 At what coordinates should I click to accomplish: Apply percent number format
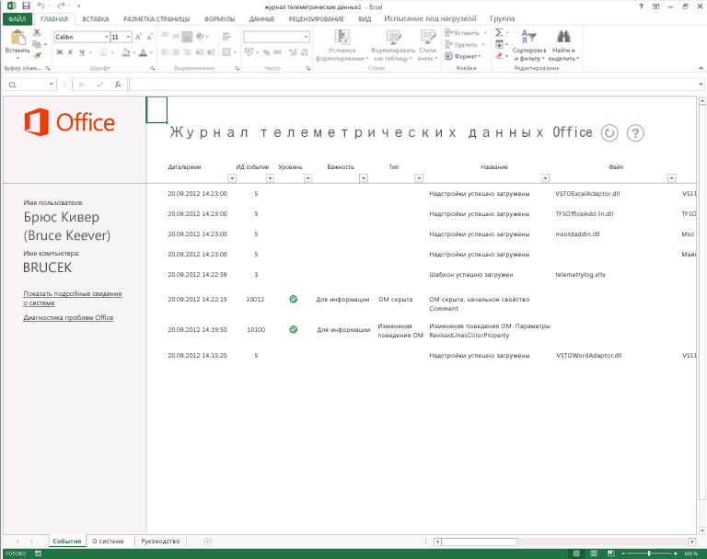266,52
